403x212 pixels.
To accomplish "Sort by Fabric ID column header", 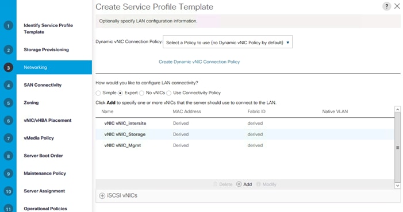I will click(x=256, y=111).
